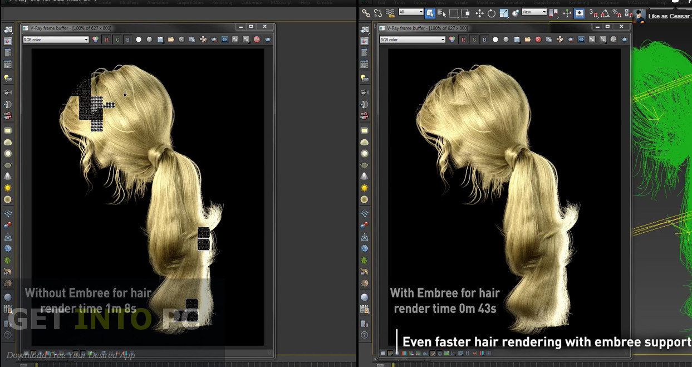The image size is (692, 367).
Task: Toggle Window/Crossing selection mode
Action: click(465, 13)
